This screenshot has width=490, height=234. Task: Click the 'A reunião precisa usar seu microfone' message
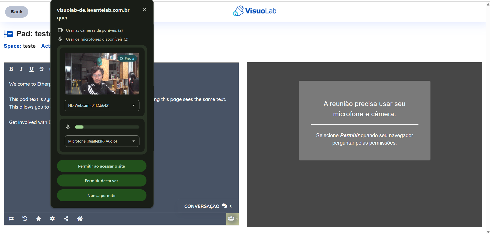(364, 109)
